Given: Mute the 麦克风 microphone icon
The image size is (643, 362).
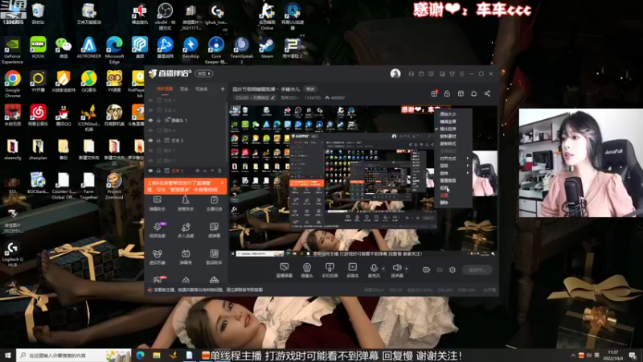Looking at the screenshot, I should 374,268.
